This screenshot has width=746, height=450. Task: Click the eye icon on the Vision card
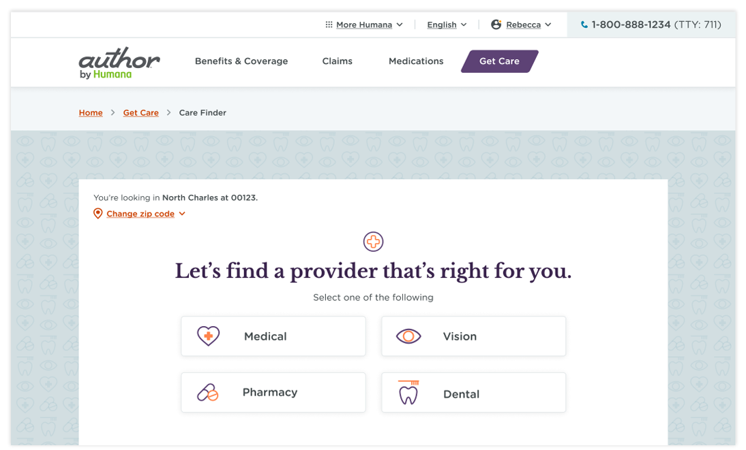pyautogui.click(x=408, y=336)
